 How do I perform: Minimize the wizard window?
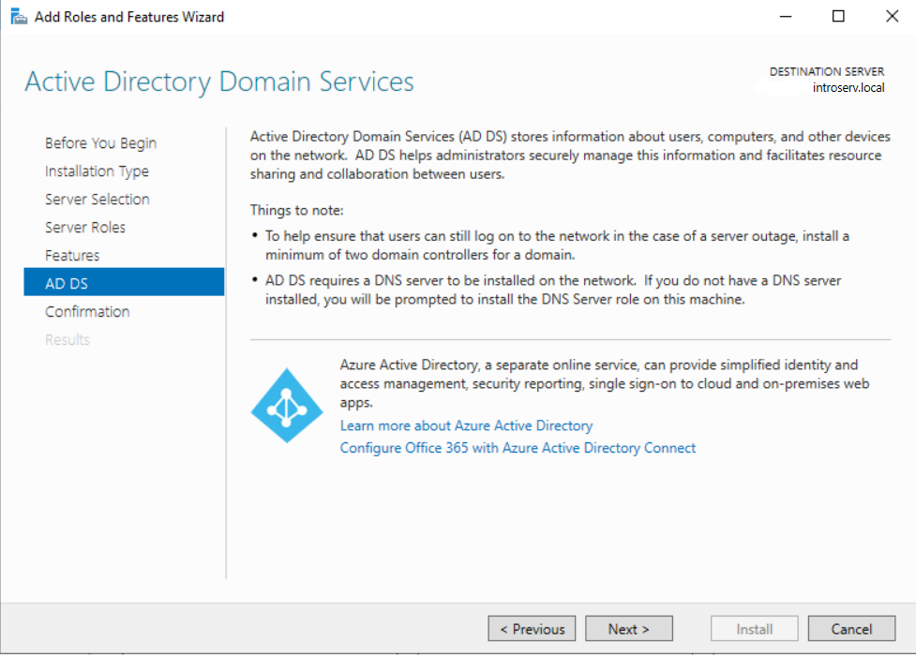tap(785, 16)
